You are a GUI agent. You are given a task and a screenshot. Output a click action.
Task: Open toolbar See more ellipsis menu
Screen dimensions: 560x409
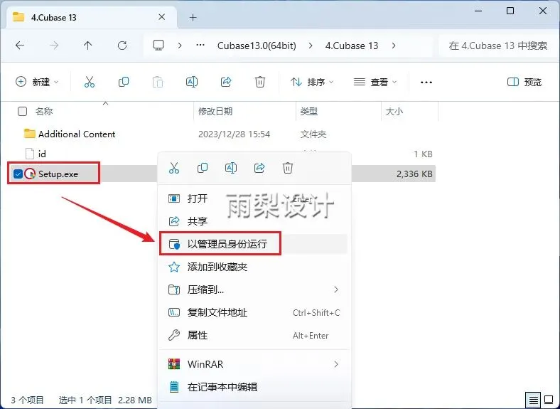pos(426,83)
